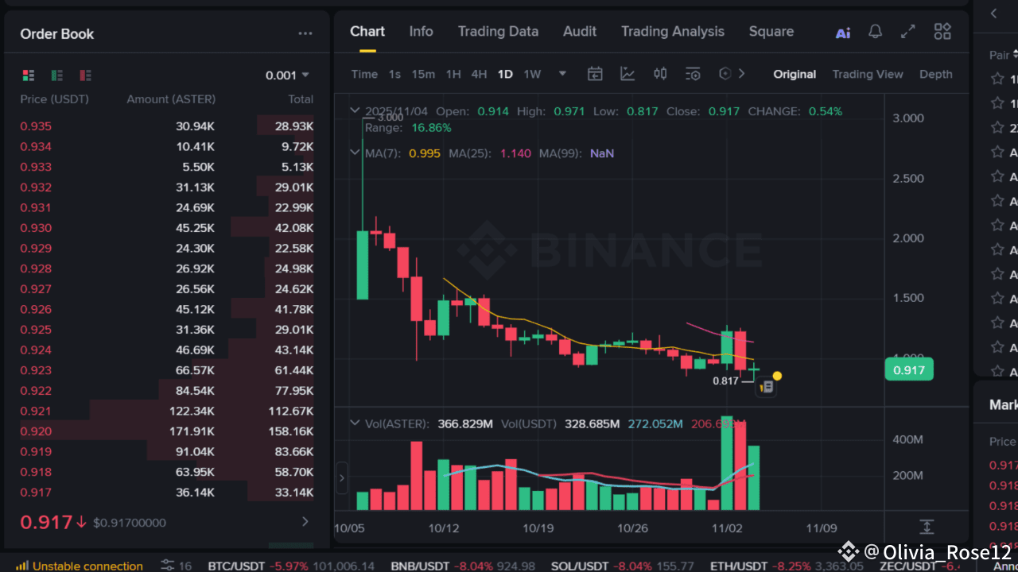Click the Unstable connection status text
The height and width of the screenshot is (572, 1018).
click(x=88, y=566)
